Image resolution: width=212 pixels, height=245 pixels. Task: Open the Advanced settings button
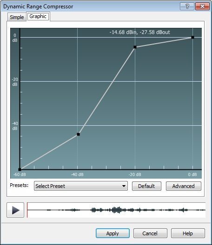tap(184, 186)
